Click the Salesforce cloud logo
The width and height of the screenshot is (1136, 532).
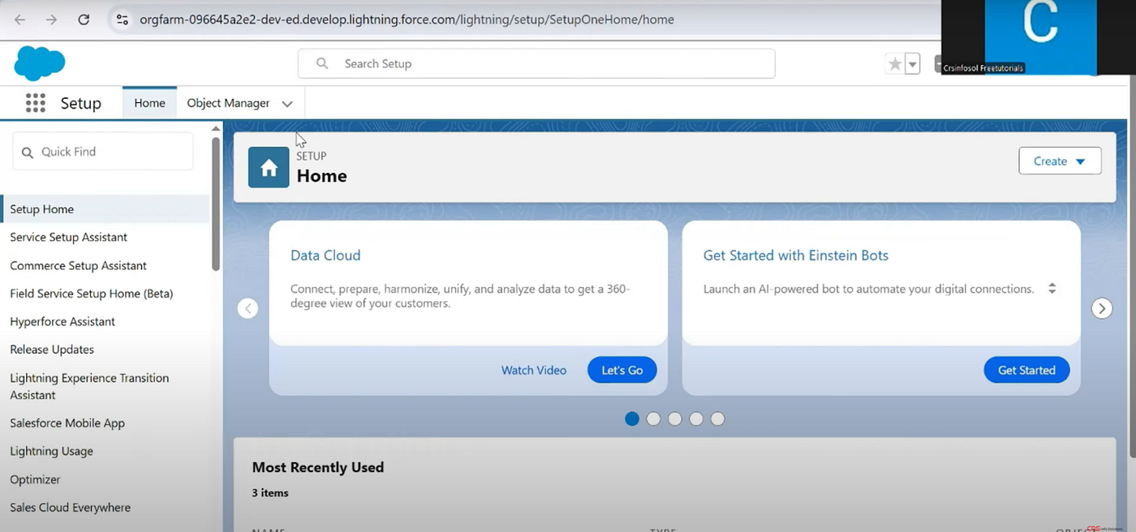pos(39,63)
